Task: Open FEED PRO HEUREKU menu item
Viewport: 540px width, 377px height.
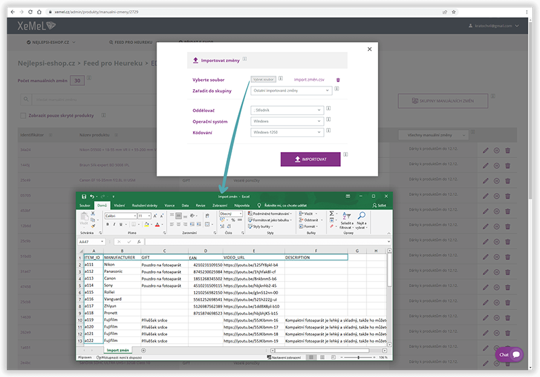Action: point(131,43)
